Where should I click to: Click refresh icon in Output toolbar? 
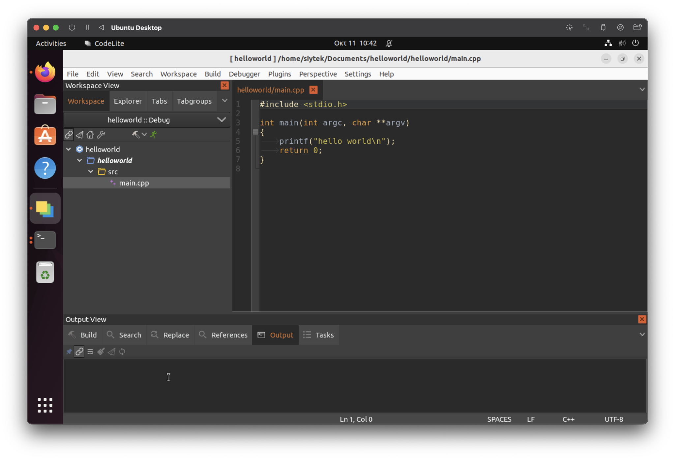122,352
